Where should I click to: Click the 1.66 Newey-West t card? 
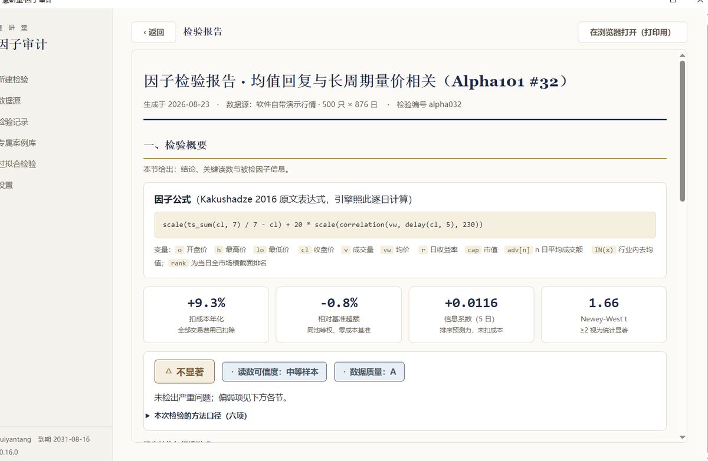604,315
